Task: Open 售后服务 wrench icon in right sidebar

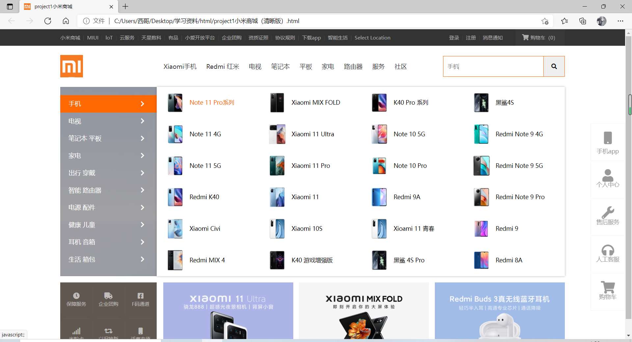Action: click(x=608, y=212)
